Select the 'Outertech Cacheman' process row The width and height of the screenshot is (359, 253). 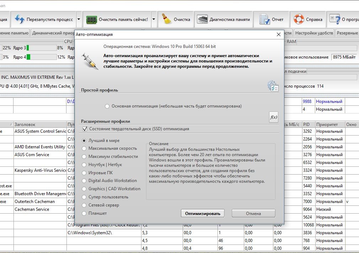(40, 202)
